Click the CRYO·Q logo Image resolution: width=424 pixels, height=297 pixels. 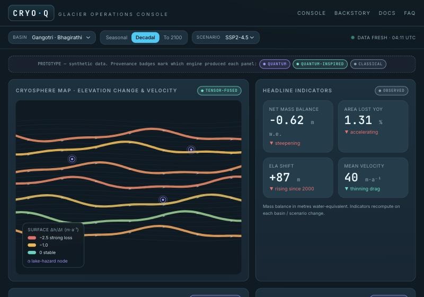pos(31,13)
